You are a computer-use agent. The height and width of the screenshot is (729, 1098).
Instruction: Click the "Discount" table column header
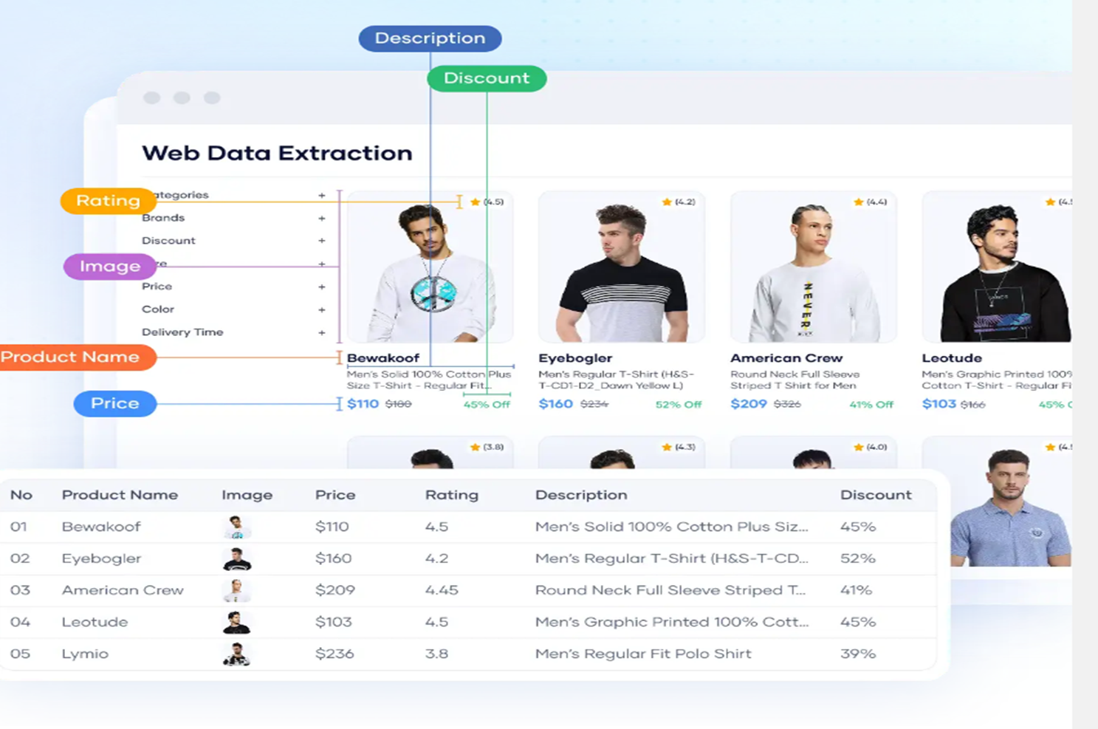tap(876, 495)
